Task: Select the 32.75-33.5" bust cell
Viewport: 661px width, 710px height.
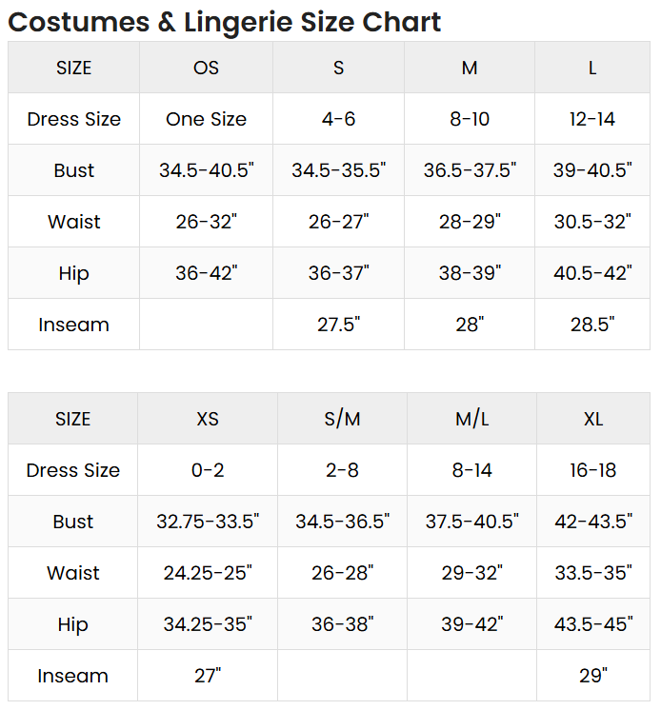Action: tap(208, 522)
